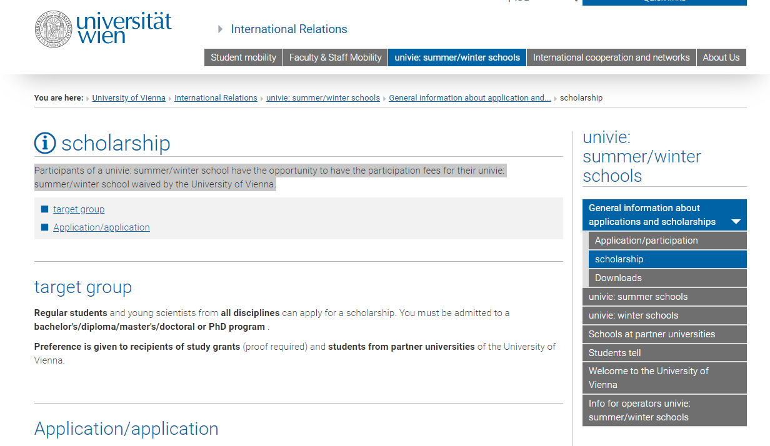Open the Student mobility menu

(x=243, y=57)
